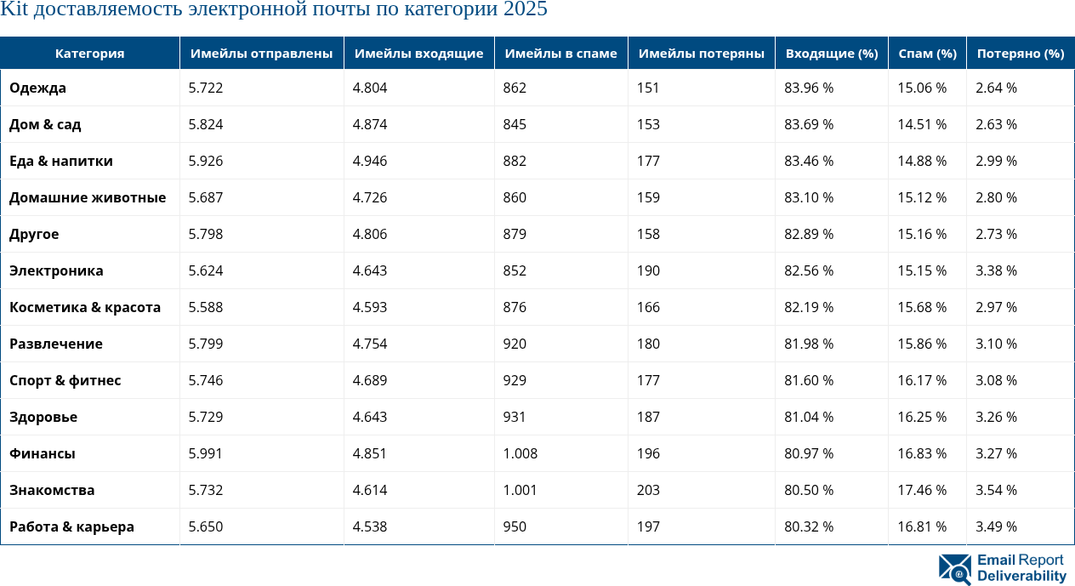Click inbox value '4.804' in Одежда row
The width and height of the screenshot is (1075, 586).
point(370,88)
